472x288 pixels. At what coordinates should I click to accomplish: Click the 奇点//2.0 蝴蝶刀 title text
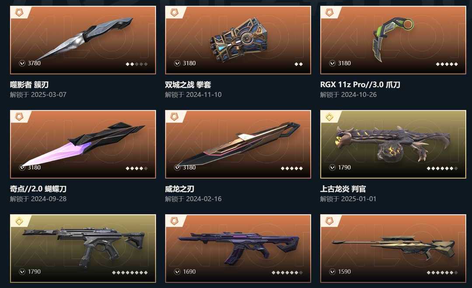click(x=38, y=189)
